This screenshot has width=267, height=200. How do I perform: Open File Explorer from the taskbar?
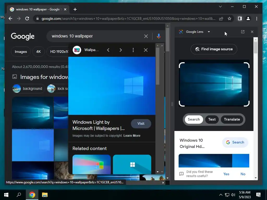point(45,195)
